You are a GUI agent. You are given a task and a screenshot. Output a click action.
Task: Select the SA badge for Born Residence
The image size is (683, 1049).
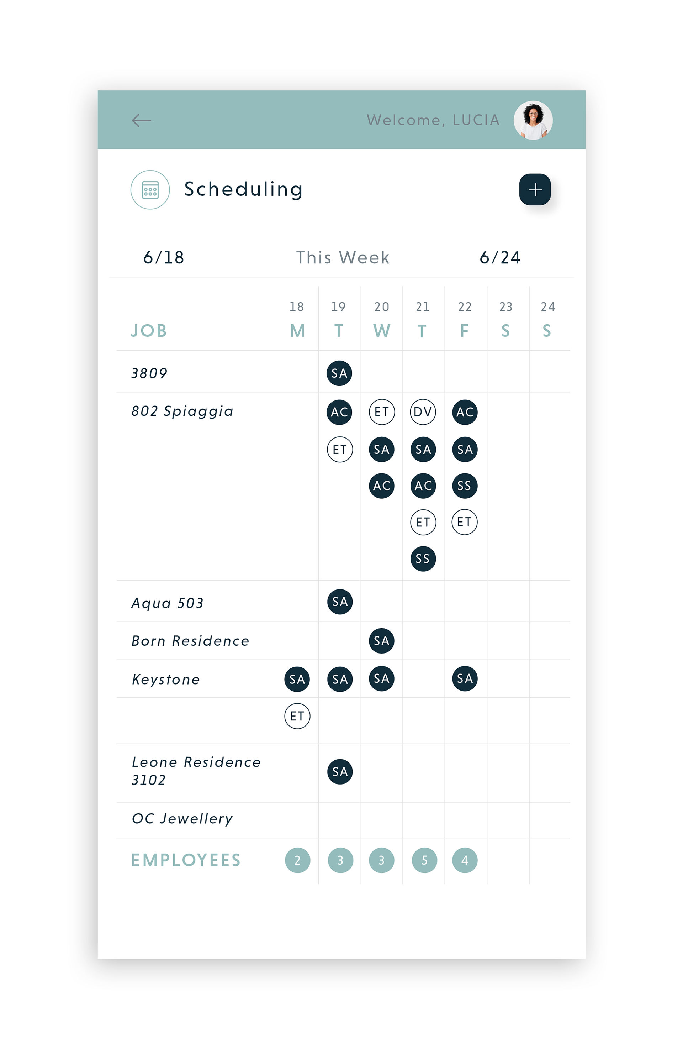click(x=381, y=640)
